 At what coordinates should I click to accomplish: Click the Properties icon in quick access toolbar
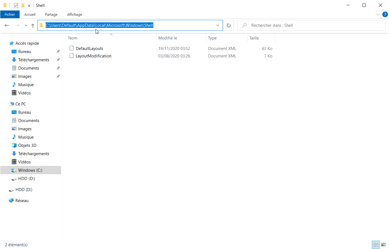16,6
